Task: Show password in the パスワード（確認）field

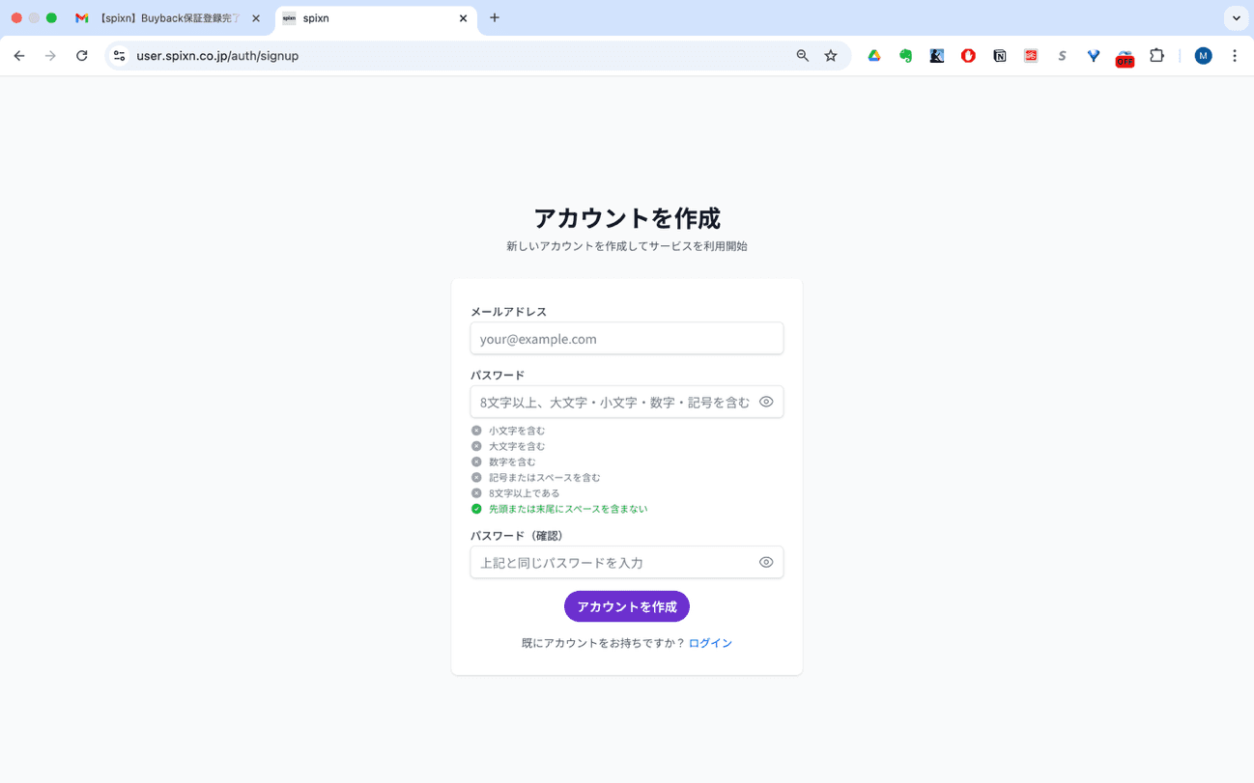Action: [766, 562]
